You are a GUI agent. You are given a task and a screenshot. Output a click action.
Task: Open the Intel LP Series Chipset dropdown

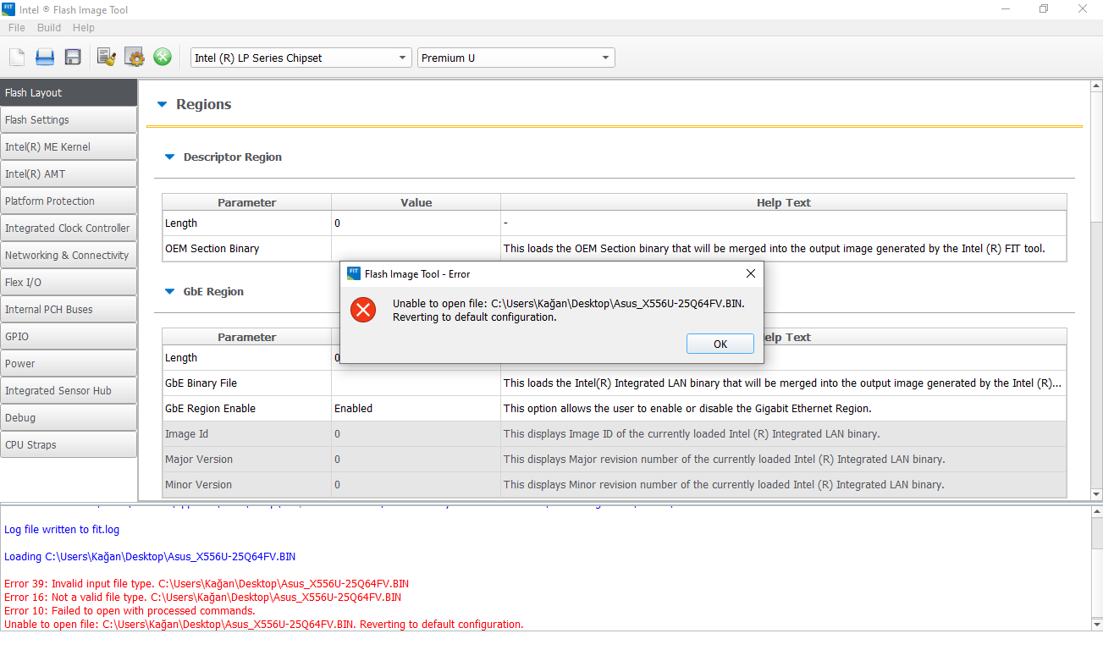pos(301,58)
